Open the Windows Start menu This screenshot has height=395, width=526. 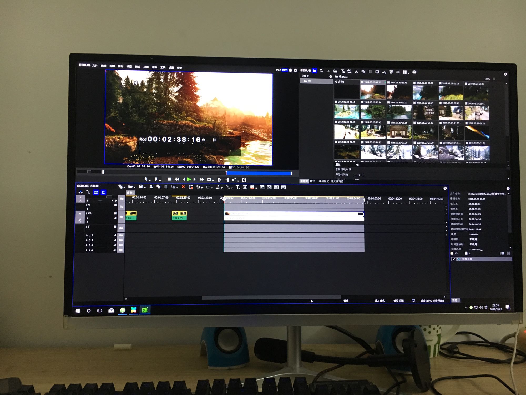point(78,310)
